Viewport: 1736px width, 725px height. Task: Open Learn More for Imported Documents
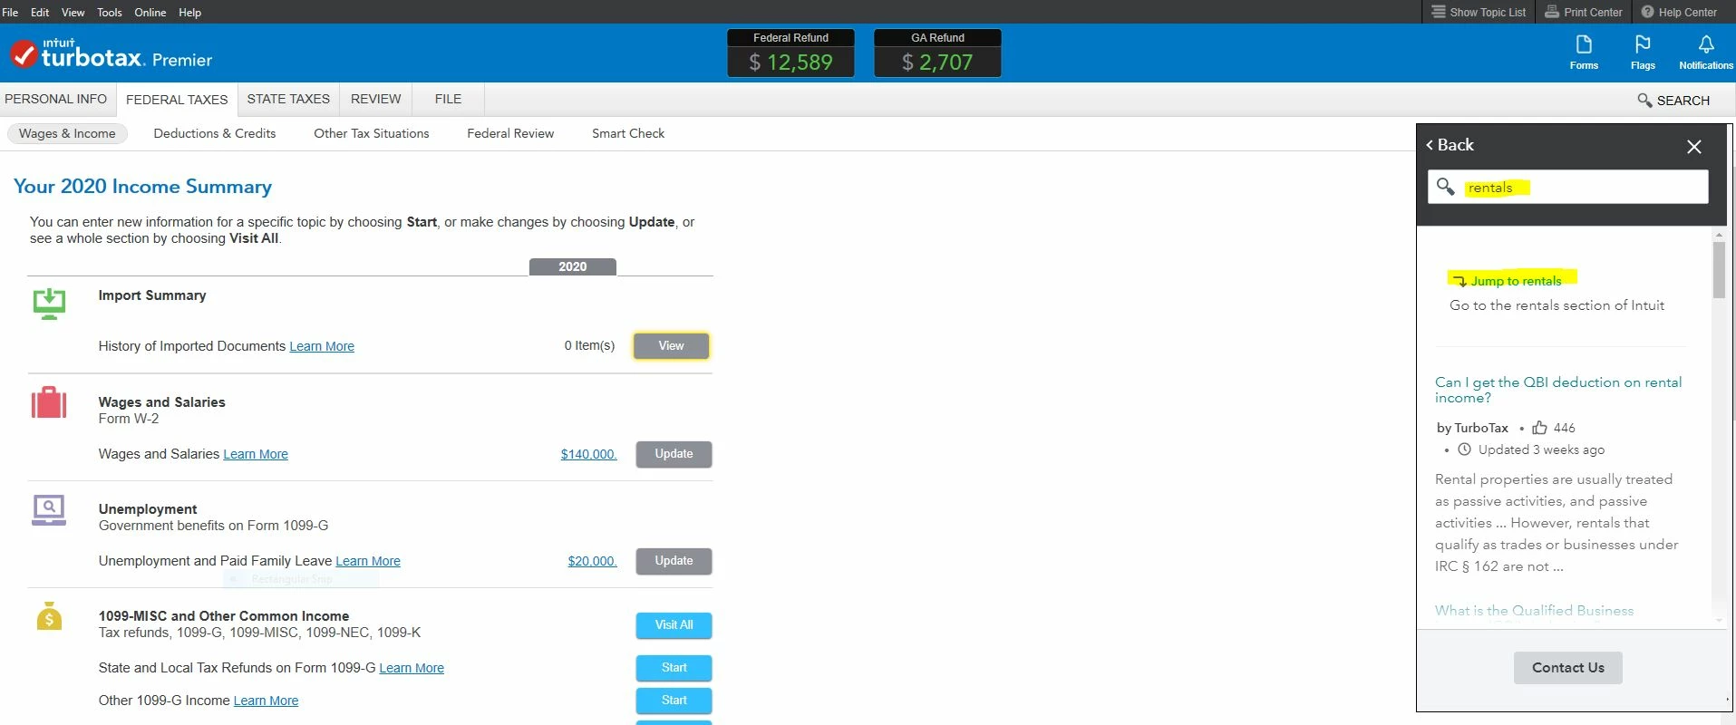[x=322, y=346]
